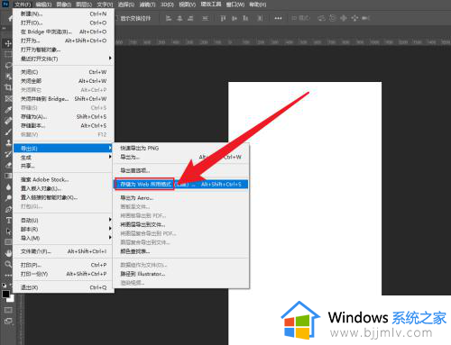Click the 3D slide camera icon
The height and width of the screenshot is (345, 451).
[354, 18]
